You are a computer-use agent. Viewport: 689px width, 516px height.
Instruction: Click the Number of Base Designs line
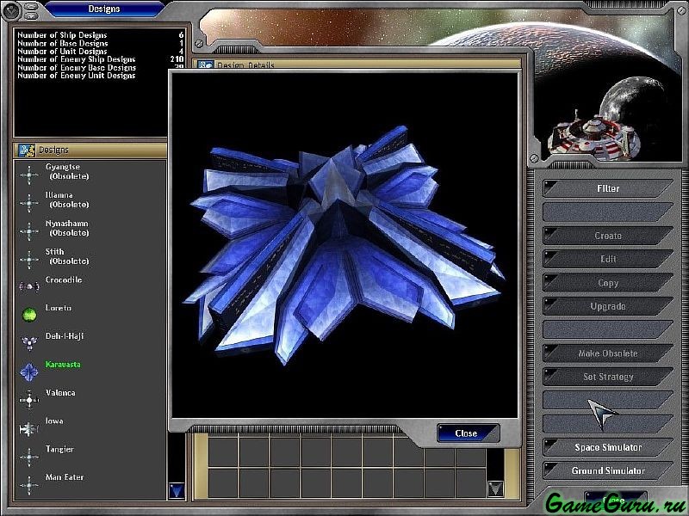tap(100, 44)
